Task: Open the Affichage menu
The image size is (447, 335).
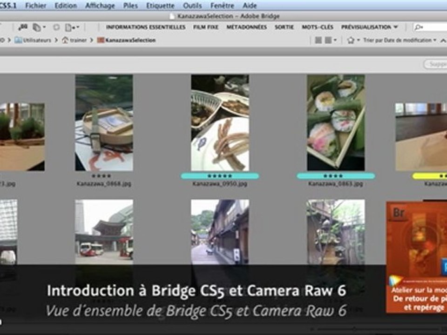Action: coord(100,6)
